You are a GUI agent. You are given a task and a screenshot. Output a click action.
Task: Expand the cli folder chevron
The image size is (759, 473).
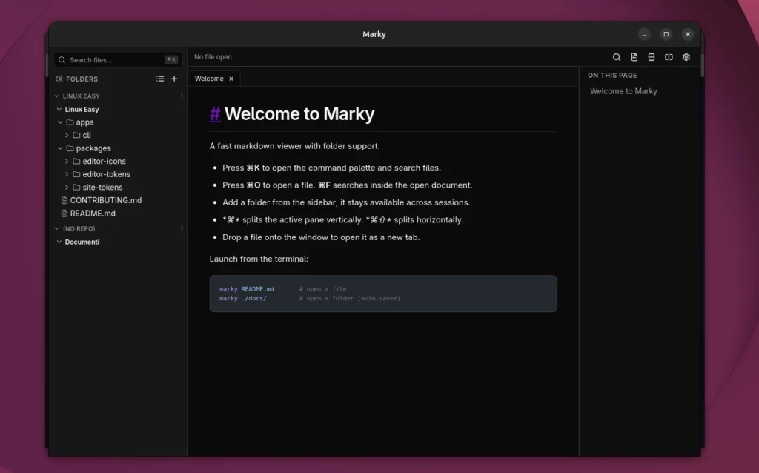pyautogui.click(x=67, y=135)
